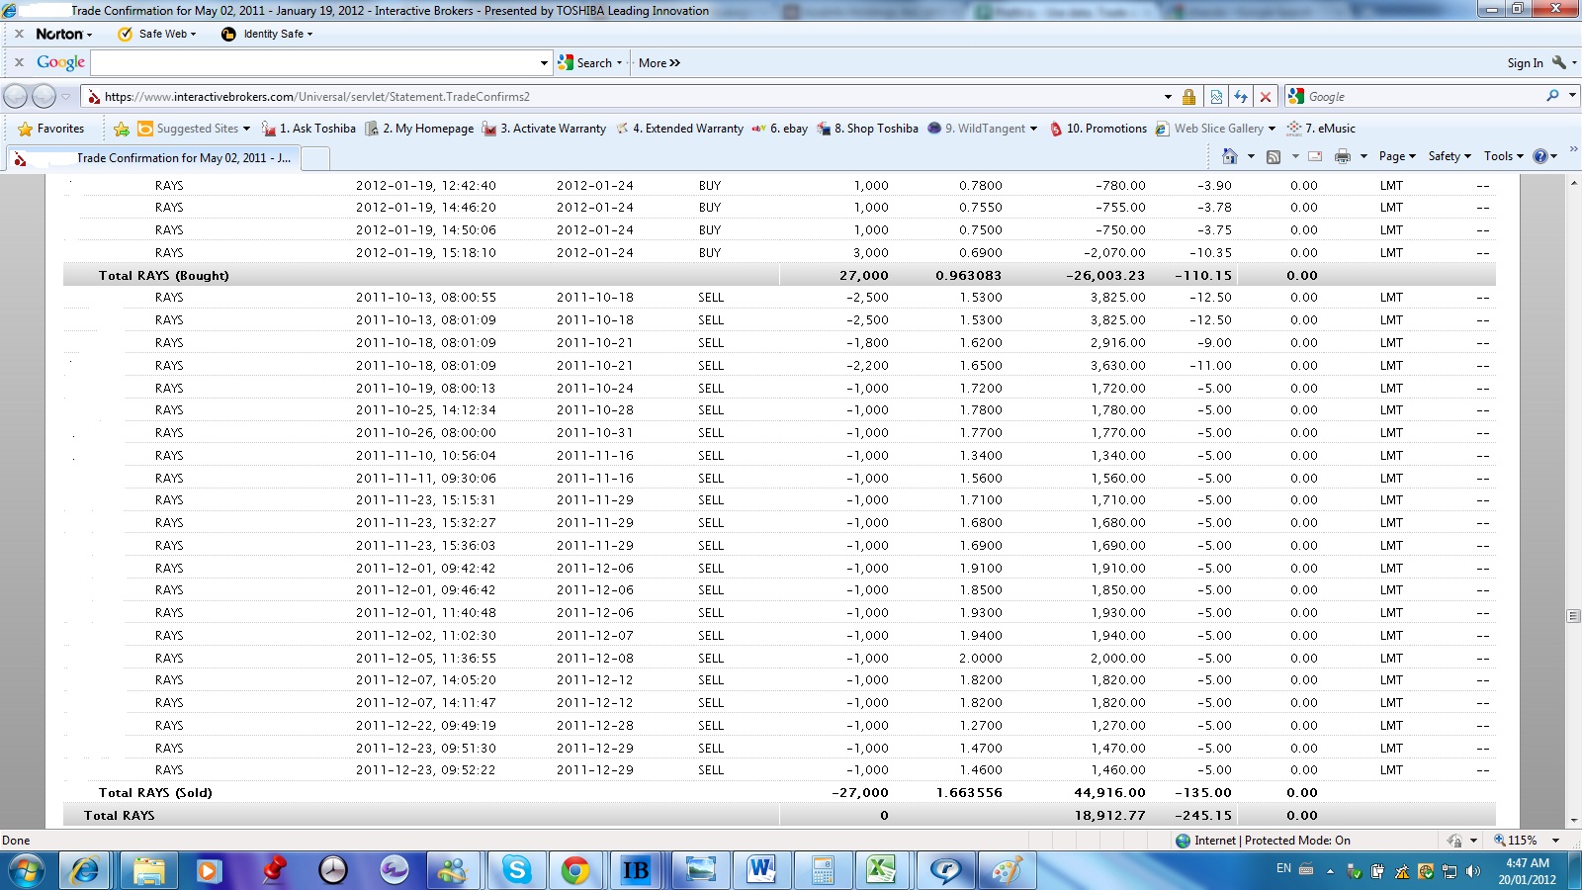
Task: Click the Refresh button beside address bar
Action: (x=1240, y=97)
